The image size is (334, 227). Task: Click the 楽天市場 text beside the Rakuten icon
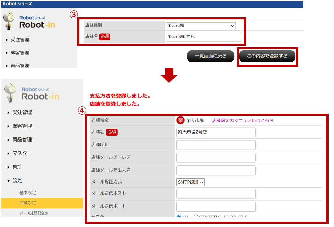pyautogui.click(x=195, y=121)
